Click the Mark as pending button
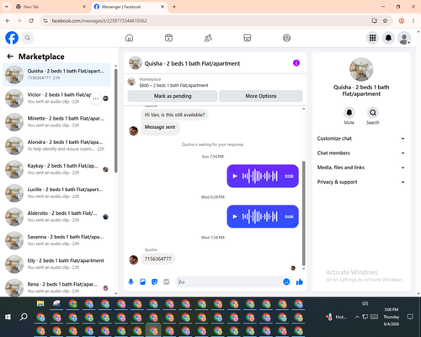Image resolution: width=421 pixels, height=337 pixels. 173,96
